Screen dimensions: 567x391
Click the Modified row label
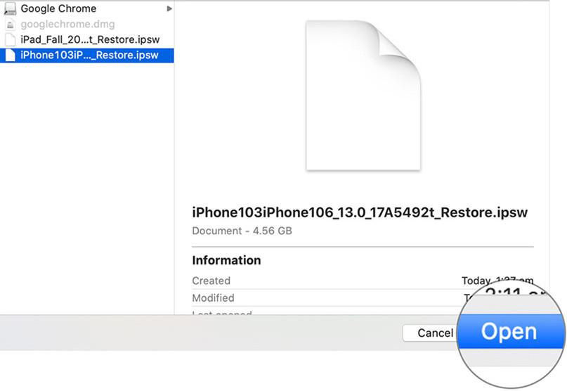click(214, 297)
